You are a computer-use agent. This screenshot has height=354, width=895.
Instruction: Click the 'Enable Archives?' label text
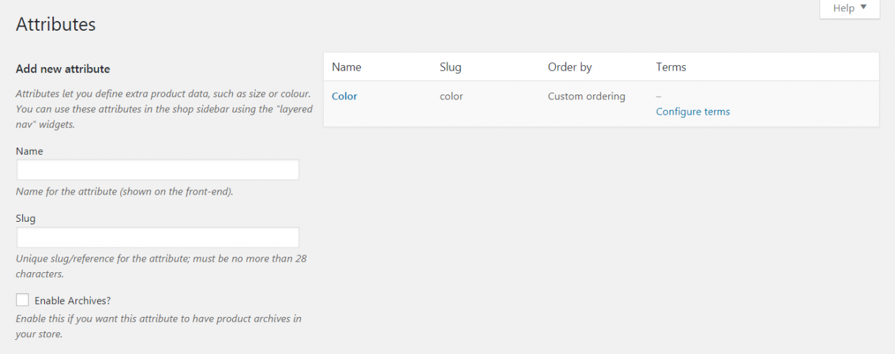[x=73, y=301]
